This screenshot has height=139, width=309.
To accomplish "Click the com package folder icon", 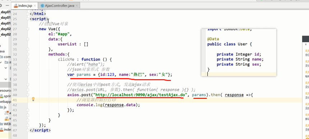I will pyautogui.click(x=2, y=57).
